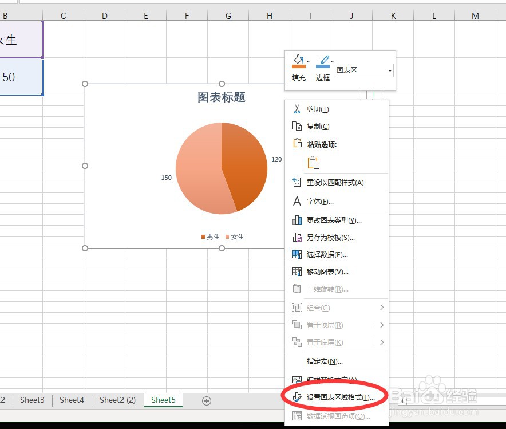
Task: Select the Sheet5 tab
Action: pyautogui.click(x=163, y=400)
